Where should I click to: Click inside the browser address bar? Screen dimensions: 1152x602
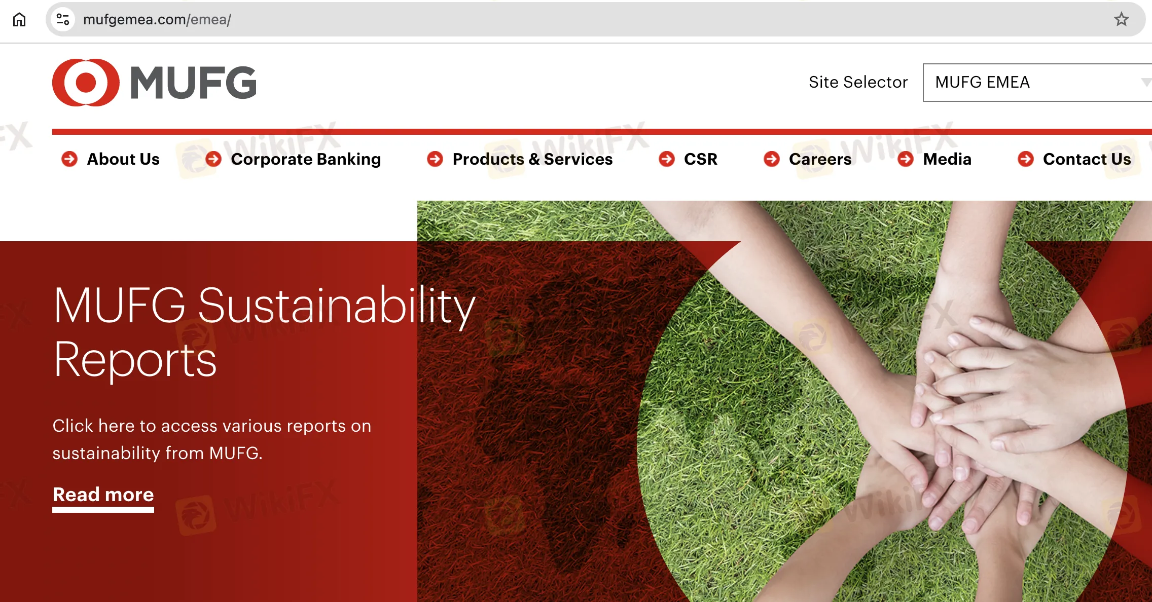[355, 20]
